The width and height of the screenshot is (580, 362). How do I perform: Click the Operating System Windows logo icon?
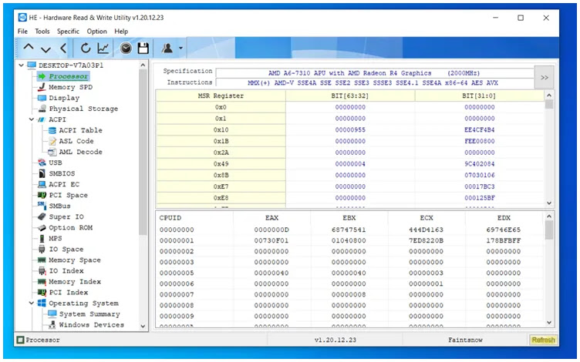[x=42, y=303]
